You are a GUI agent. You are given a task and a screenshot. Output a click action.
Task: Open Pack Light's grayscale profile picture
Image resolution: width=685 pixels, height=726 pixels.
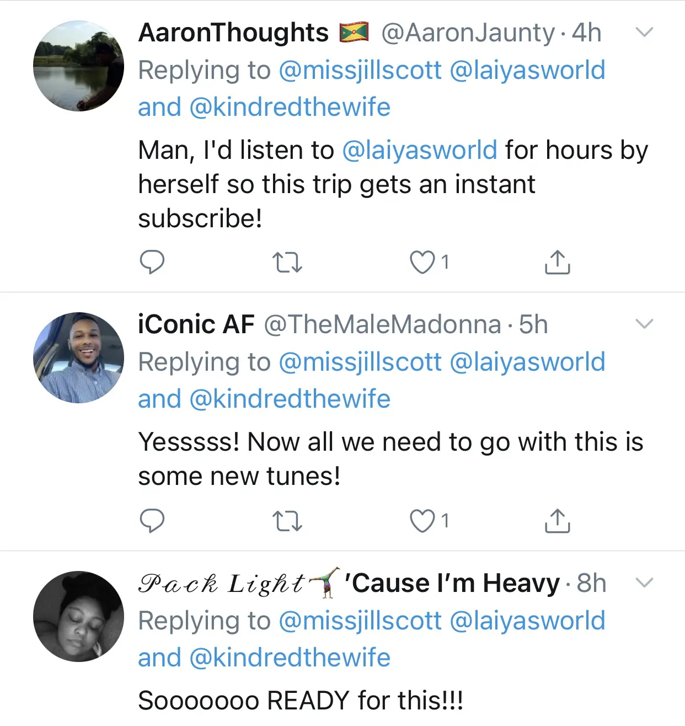coord(78,616)
